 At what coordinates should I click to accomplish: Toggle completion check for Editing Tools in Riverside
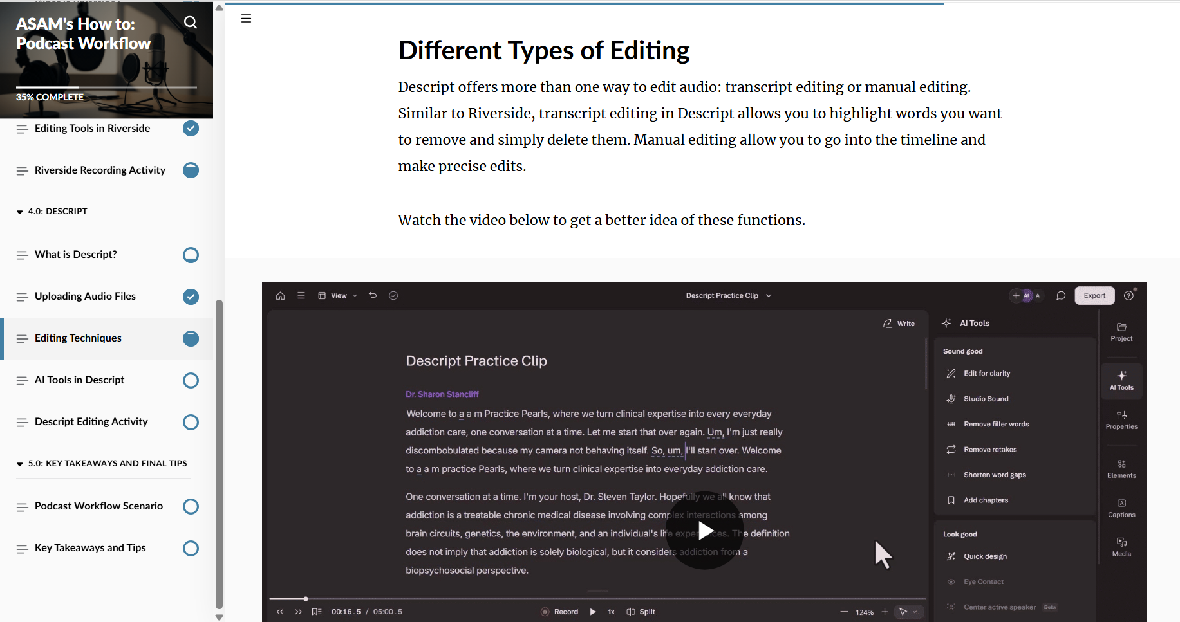(x=191, y=129)
